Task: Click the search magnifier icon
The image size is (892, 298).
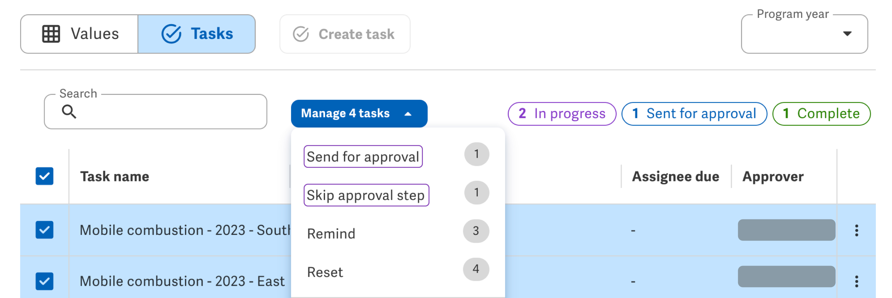Action: pos(69,112)
